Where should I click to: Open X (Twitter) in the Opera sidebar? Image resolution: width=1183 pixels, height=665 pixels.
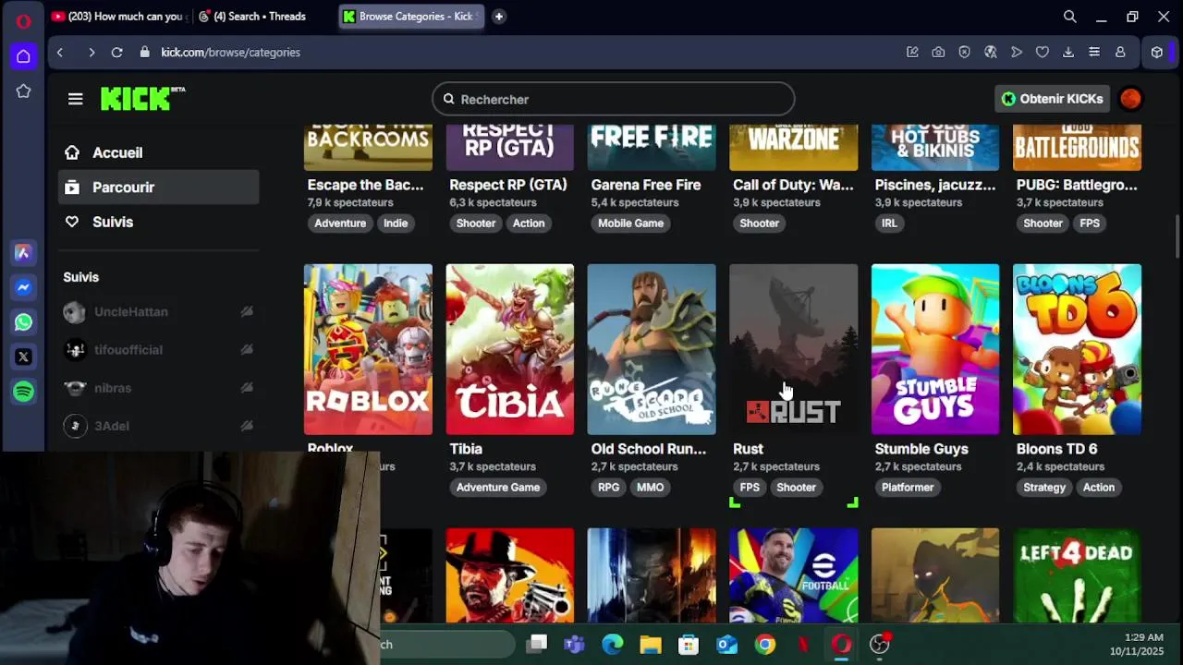pyautogui.click(x=23, y=357)
